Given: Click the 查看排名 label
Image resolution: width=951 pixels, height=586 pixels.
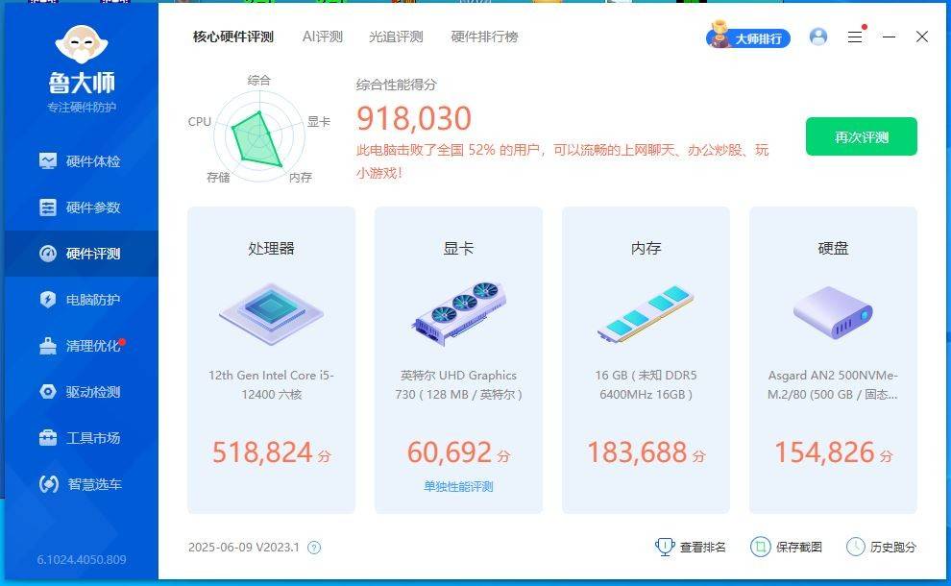Looking at the screenshot, I should click(702, 548).
